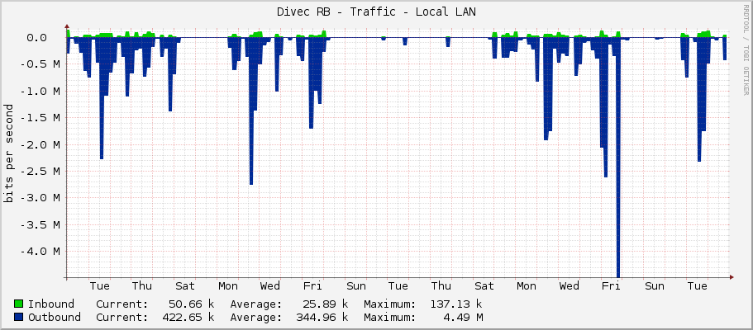Viewport: 753px width, 330px height.
Task: Click the red arrow at the x-axis end
Action: pos(732,277)
